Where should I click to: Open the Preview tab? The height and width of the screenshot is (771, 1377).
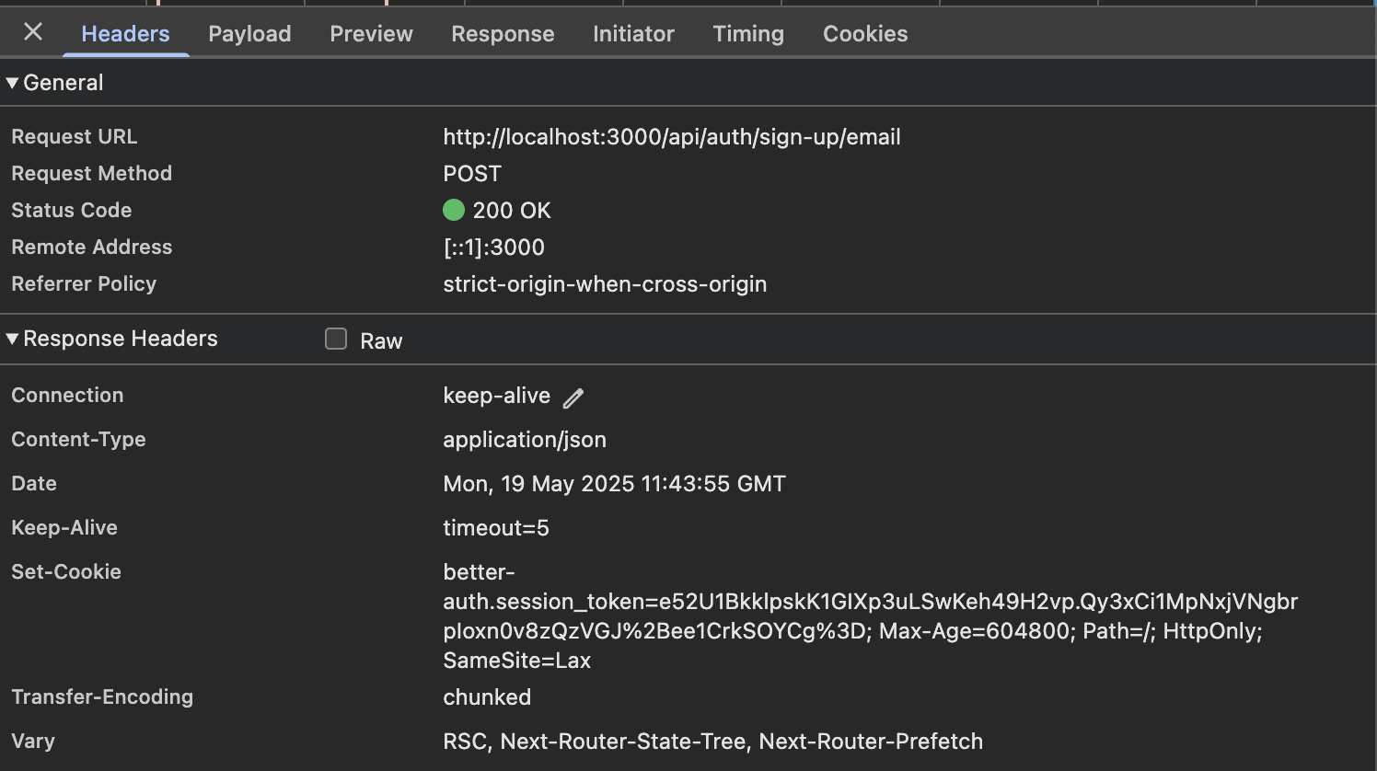371,34
